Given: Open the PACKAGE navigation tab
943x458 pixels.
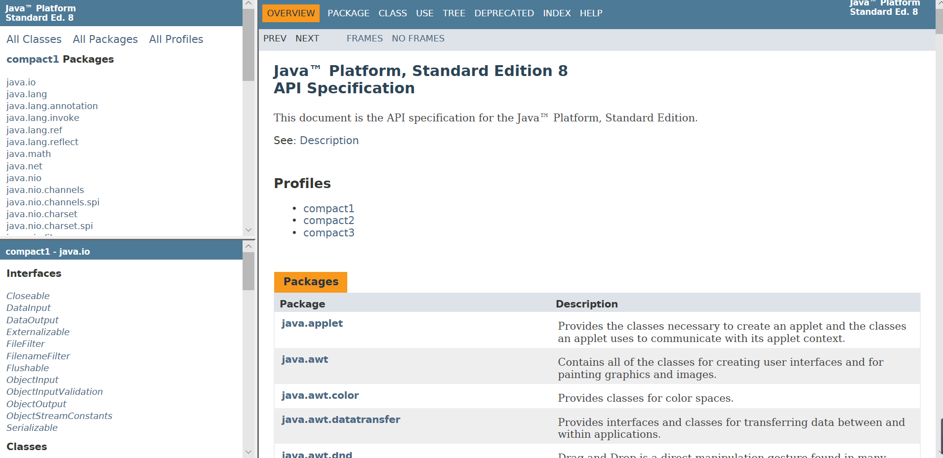Looking at the screenshot, I should [x=348, y=13].
